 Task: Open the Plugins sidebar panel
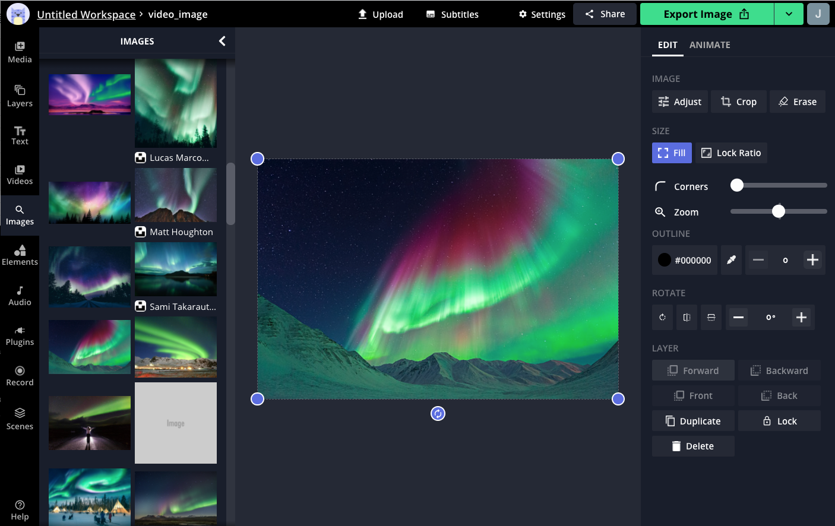pyautogui.click(x=20, y=336)
